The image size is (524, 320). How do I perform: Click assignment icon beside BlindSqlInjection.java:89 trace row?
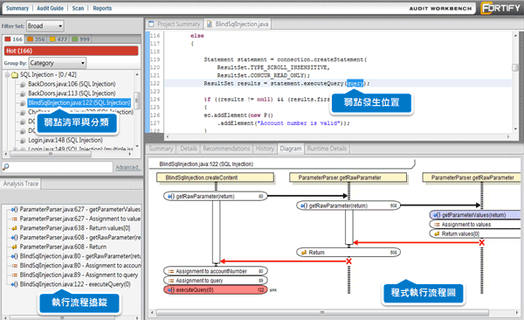coord(14,275)
